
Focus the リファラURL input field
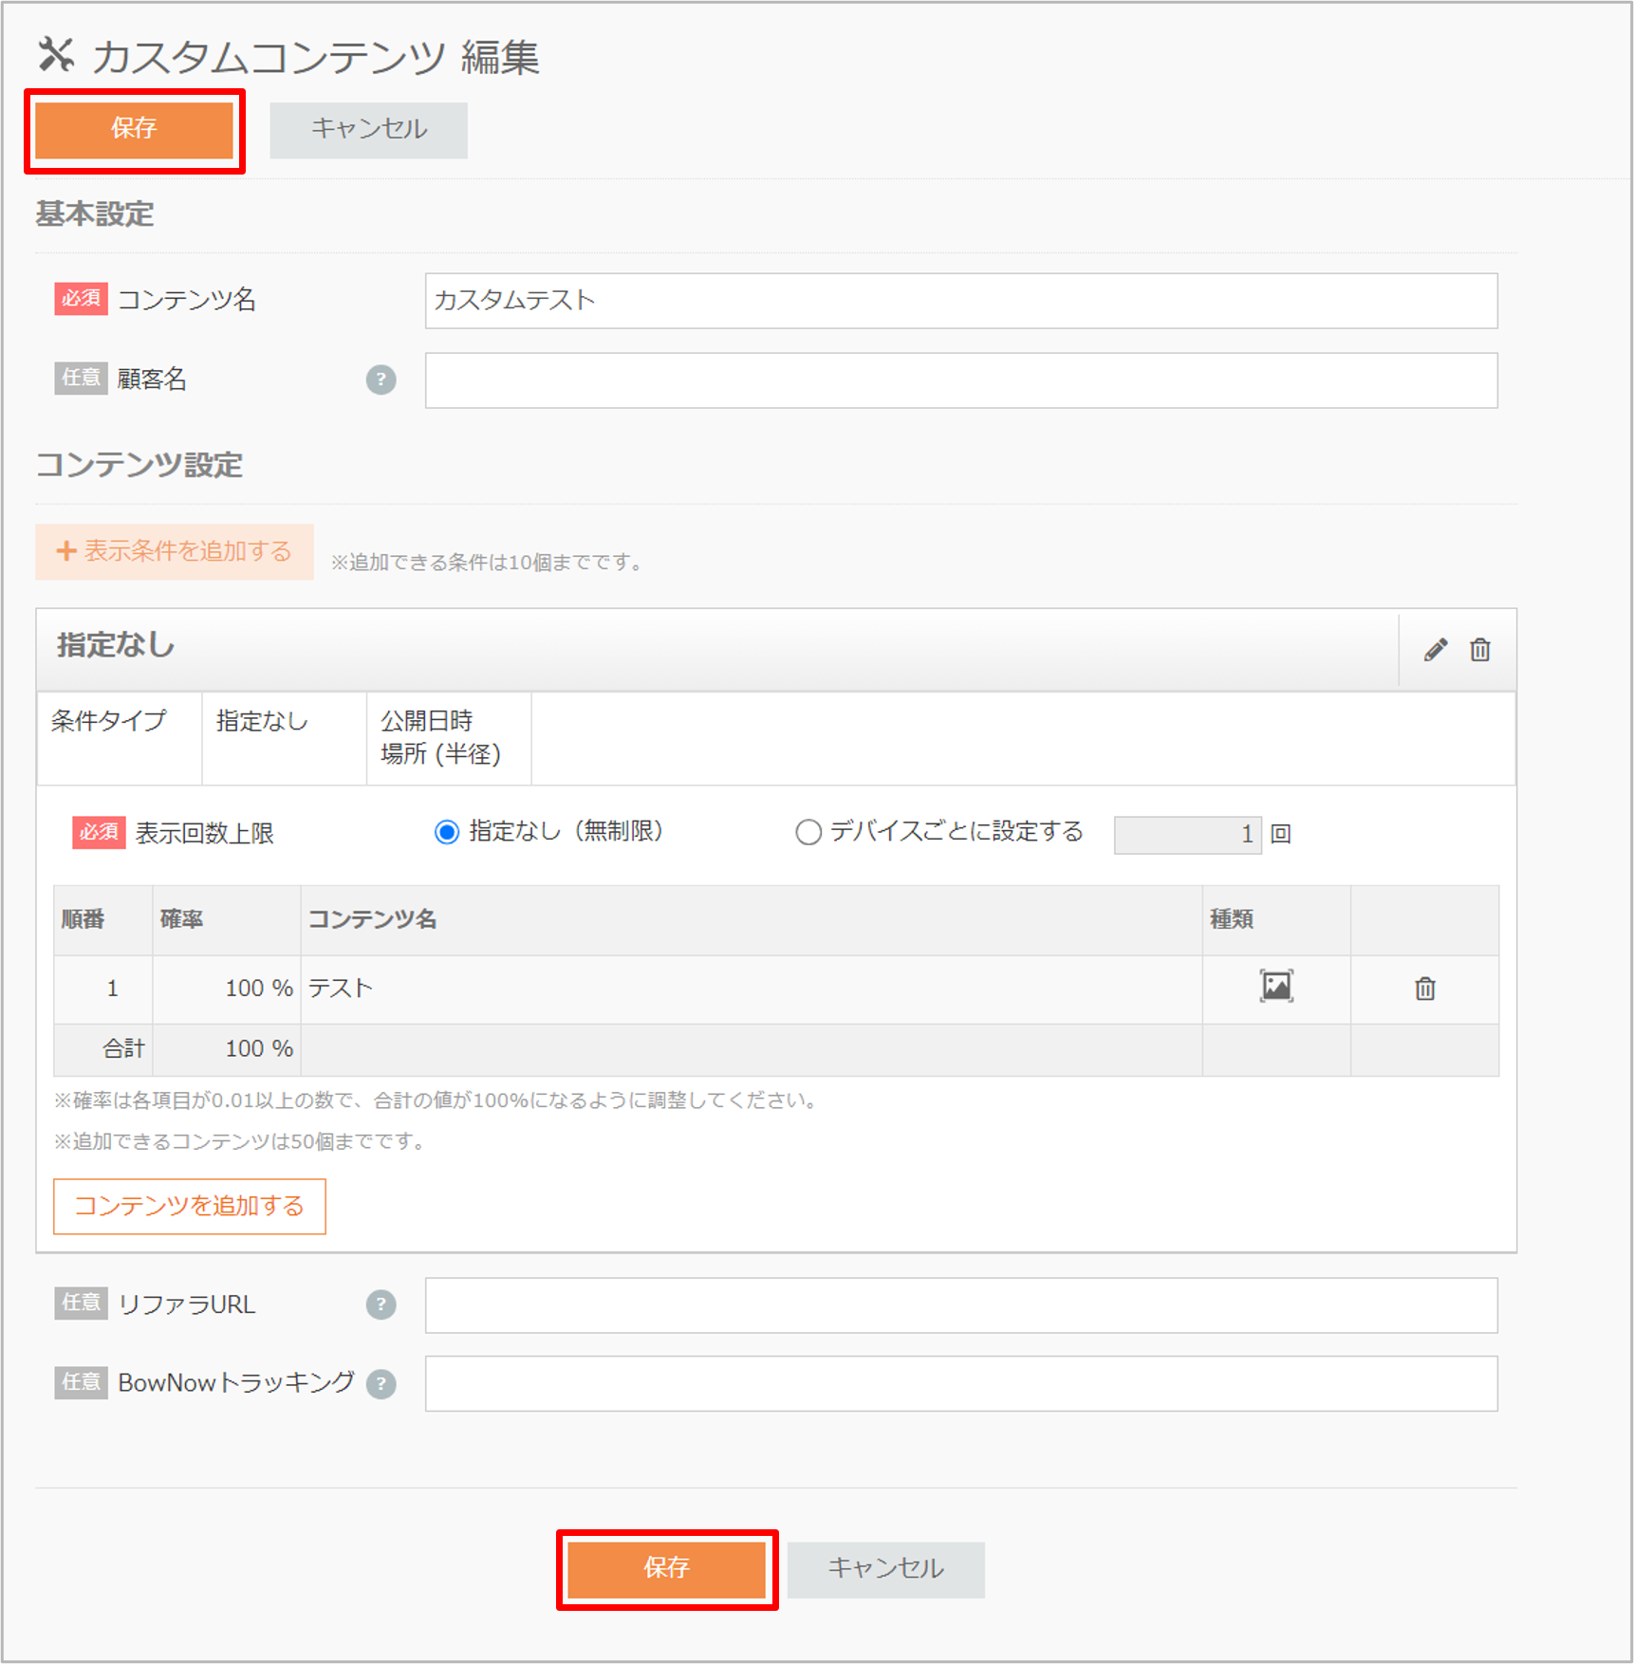961,1305
